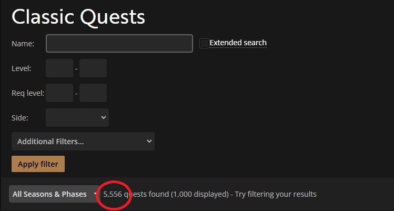The width and height of the screenshot is (394, 211).
Task: Click the Side: label
Action: coord(20,118)
